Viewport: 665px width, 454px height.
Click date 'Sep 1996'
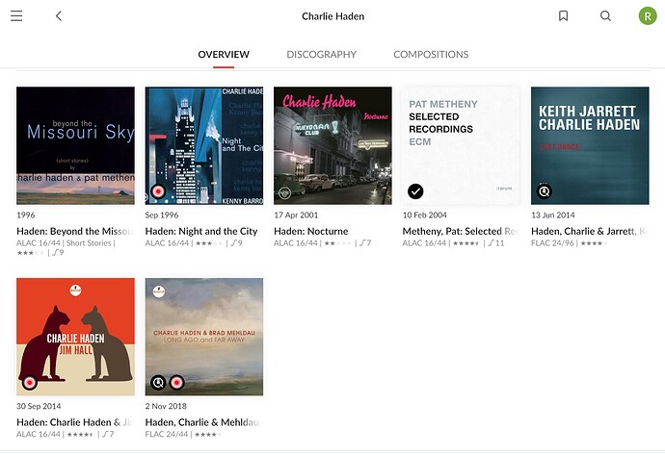click(x=162, y=214)
